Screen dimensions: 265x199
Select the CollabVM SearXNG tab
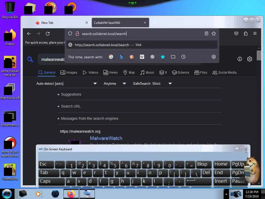pyautogui.click(x=120, y=23)
